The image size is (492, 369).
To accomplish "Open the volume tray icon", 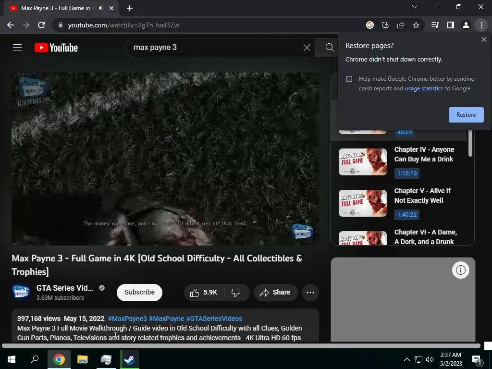I will coord(429,359).
